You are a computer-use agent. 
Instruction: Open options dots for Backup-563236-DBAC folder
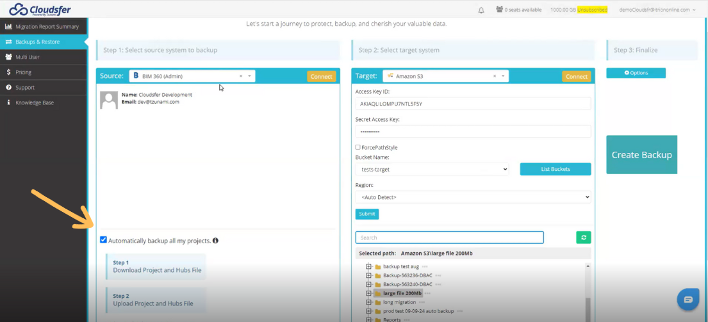(438, 275)
